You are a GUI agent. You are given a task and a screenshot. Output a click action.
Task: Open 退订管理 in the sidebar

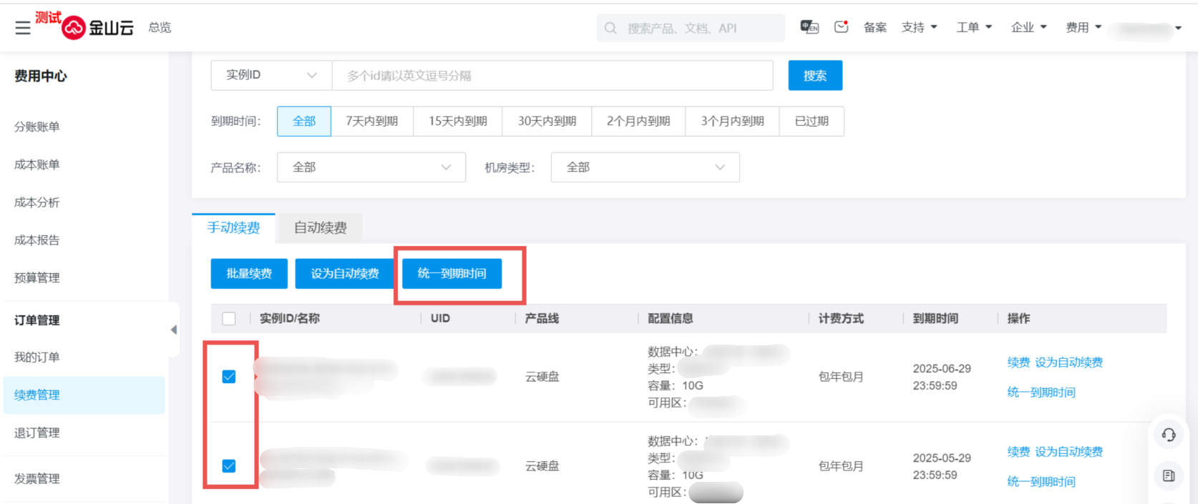[x=37, y=433]
